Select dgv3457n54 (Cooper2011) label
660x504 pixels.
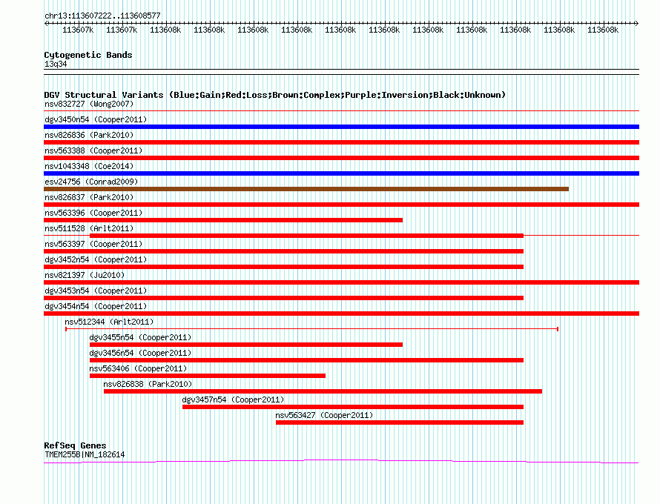233,399
